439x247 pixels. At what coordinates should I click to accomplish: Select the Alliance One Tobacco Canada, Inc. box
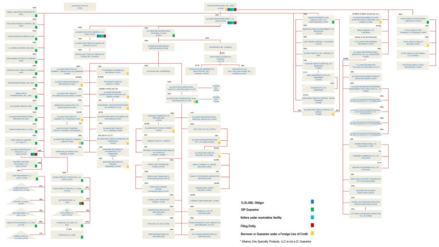tap(90, 44)
